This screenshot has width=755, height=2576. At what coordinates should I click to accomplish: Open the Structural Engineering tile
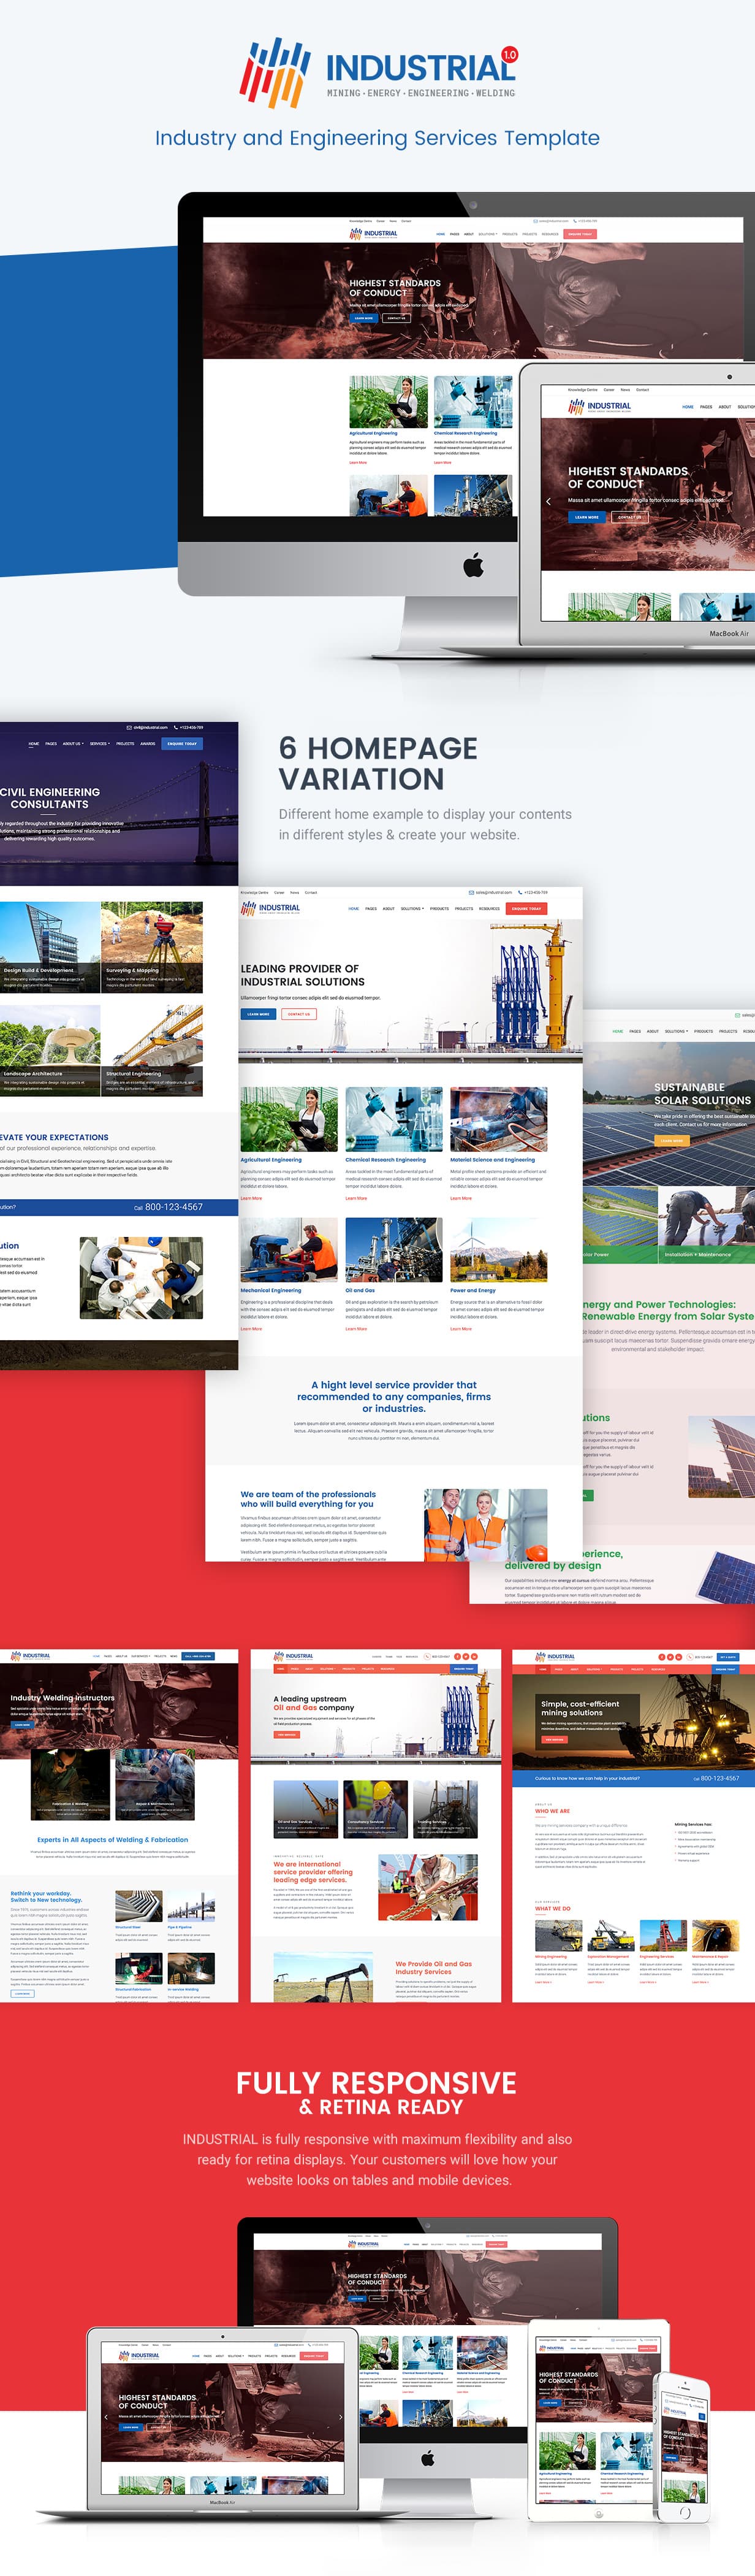tap(153, 1050)
